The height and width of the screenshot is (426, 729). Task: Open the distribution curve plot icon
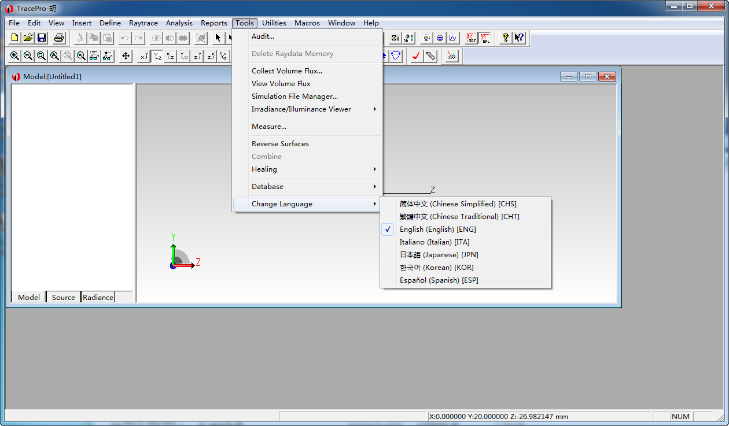click(453, 38)
